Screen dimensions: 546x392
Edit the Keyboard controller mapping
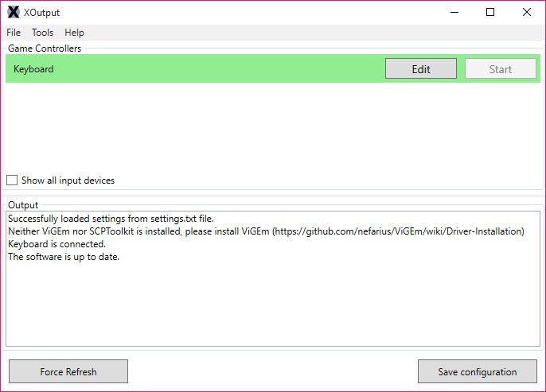point(420,69)
